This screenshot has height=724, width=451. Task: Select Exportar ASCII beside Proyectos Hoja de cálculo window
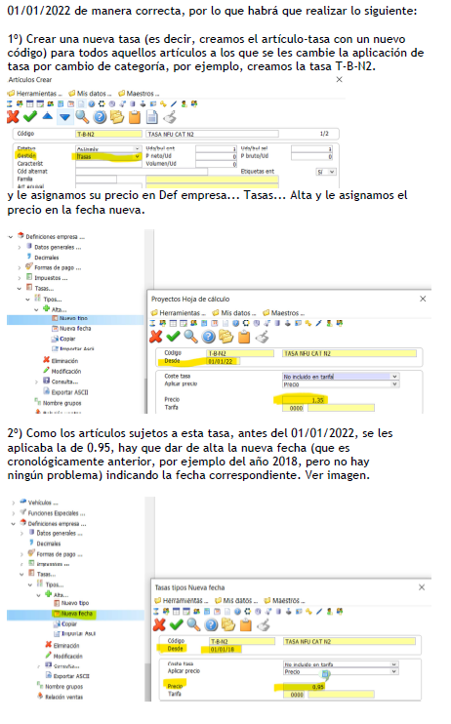(65, 392)
